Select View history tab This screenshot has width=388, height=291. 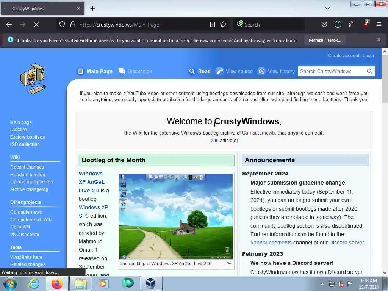click(276, 71)
